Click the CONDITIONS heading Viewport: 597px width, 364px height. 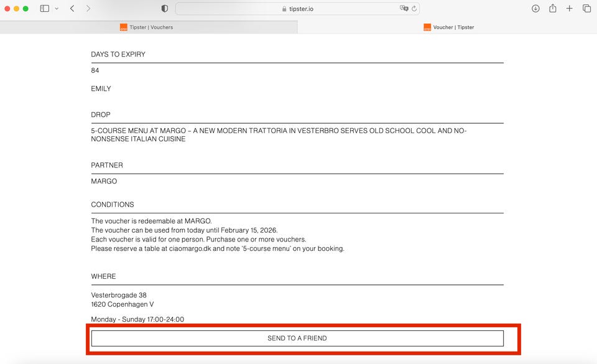tap(113, 205)
